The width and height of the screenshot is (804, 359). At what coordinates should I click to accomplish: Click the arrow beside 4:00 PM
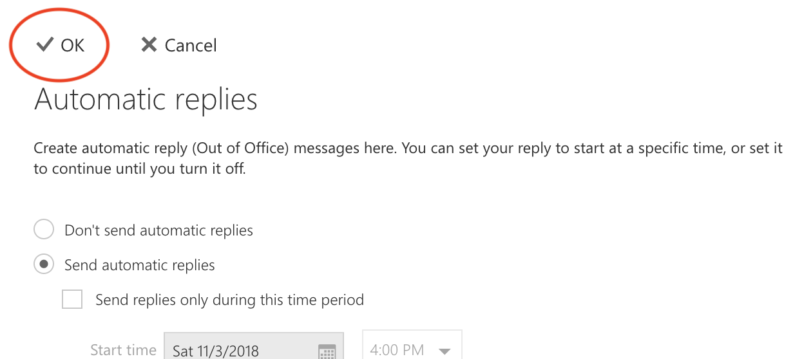[444, 351]
